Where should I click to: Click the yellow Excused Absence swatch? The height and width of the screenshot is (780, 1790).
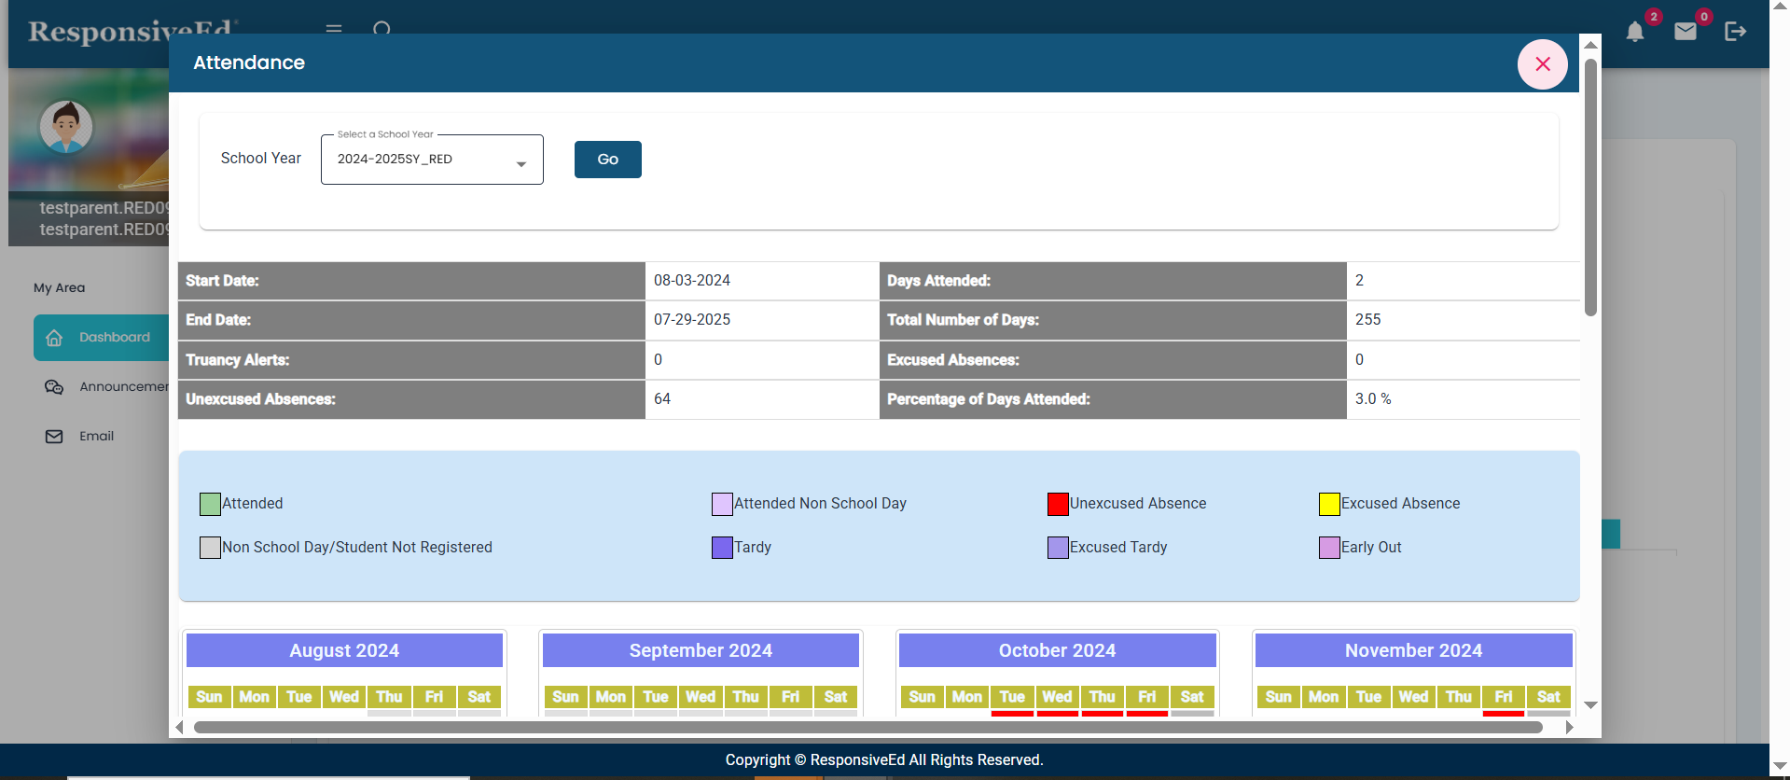click(x=1329, y=505)
